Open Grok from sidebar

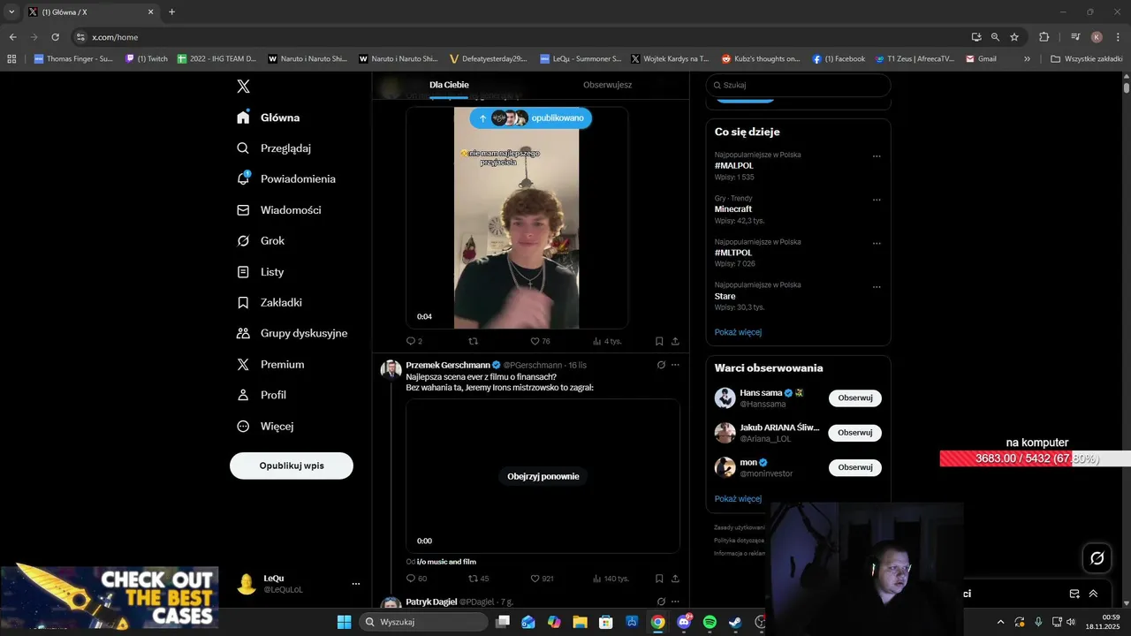[261, 240]
